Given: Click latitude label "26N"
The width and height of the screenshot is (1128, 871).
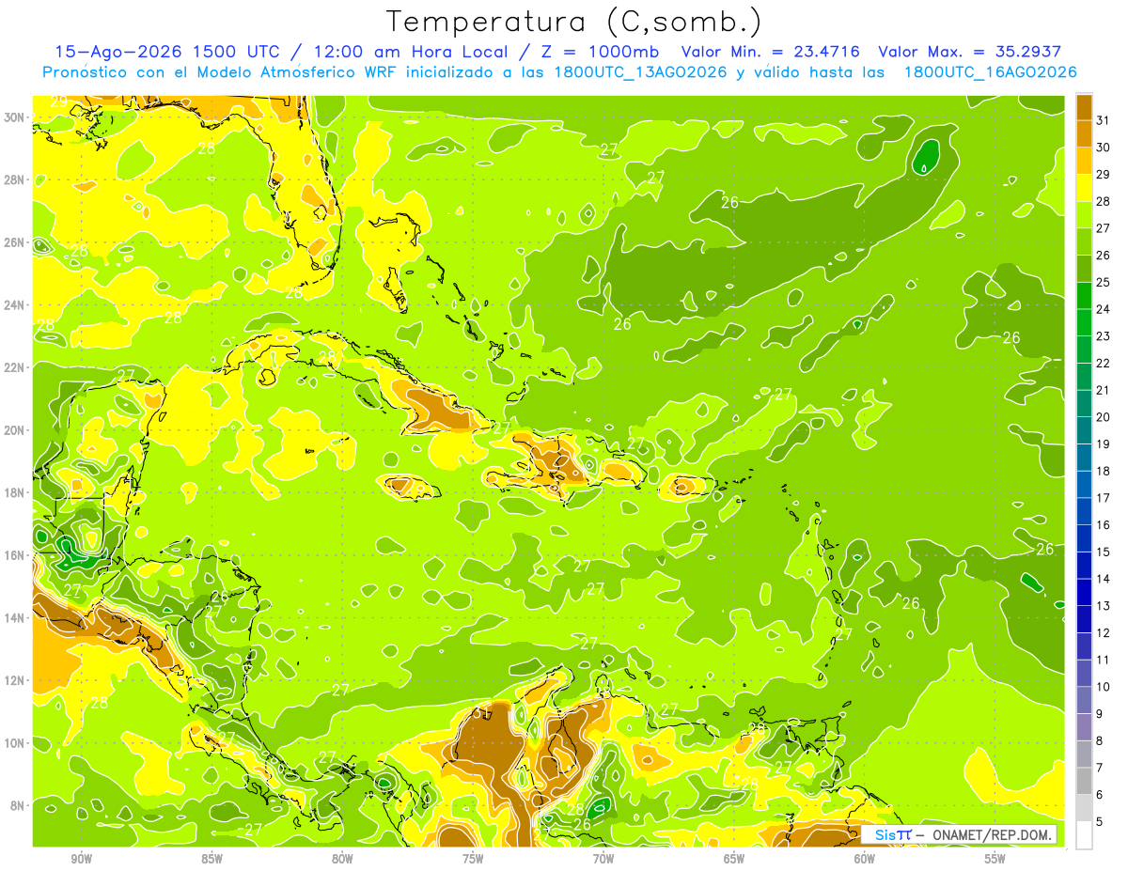Looking at the screenshot, I should tap(15, 242).
